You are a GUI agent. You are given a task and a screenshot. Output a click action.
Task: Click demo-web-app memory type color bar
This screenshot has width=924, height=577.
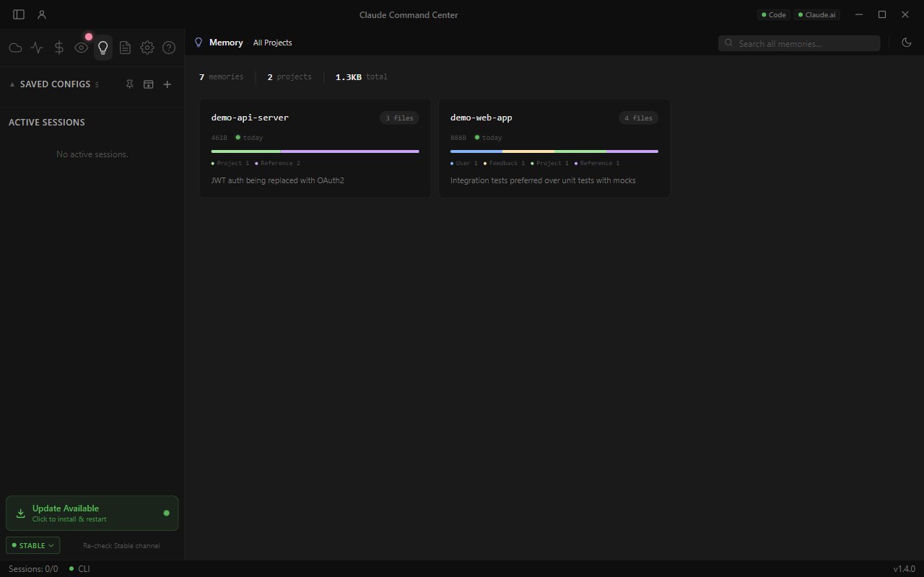(554, 151)
